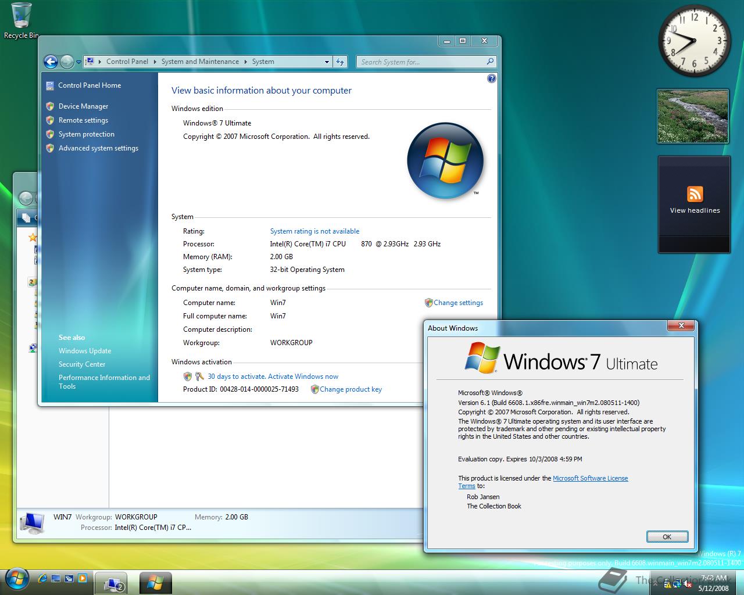The image size is (744, 595).
Task: Click the keys icon in Windows activation
Action: tap(199, 377)
